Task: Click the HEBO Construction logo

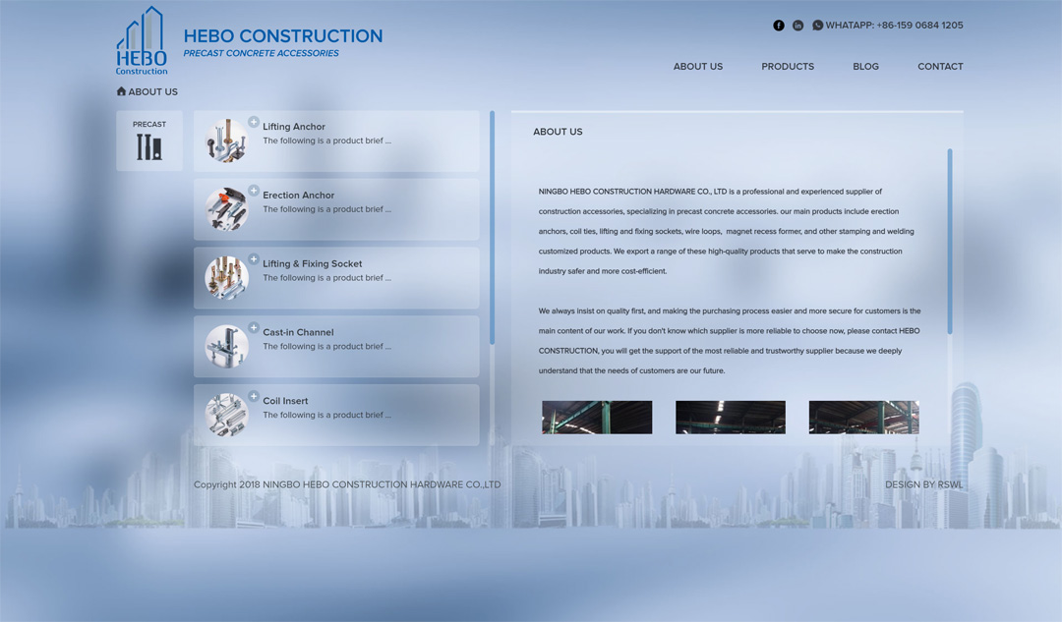Action: tap(142, 41)
